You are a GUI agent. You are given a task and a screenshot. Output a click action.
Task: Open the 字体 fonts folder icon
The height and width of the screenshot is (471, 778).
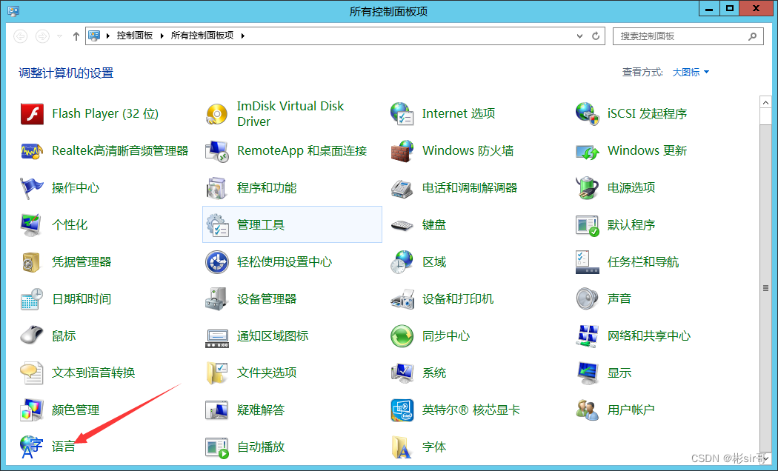coord(402,447)
